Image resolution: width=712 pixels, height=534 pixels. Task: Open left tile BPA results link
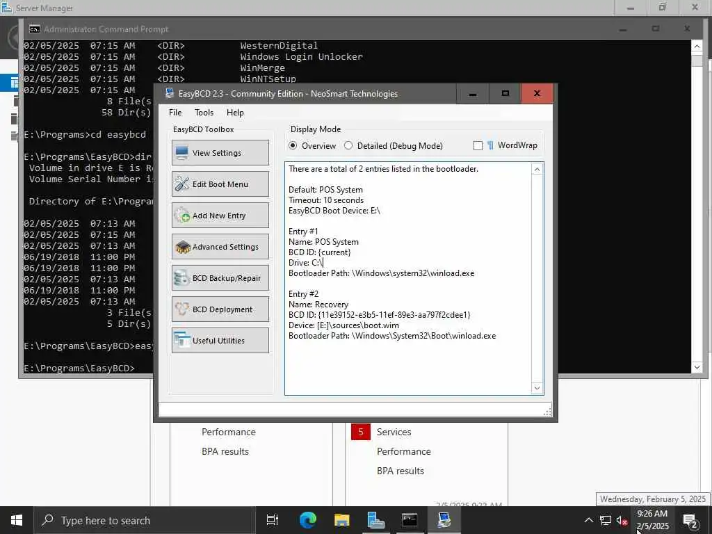pyautogui.click(x=225, y=451)
